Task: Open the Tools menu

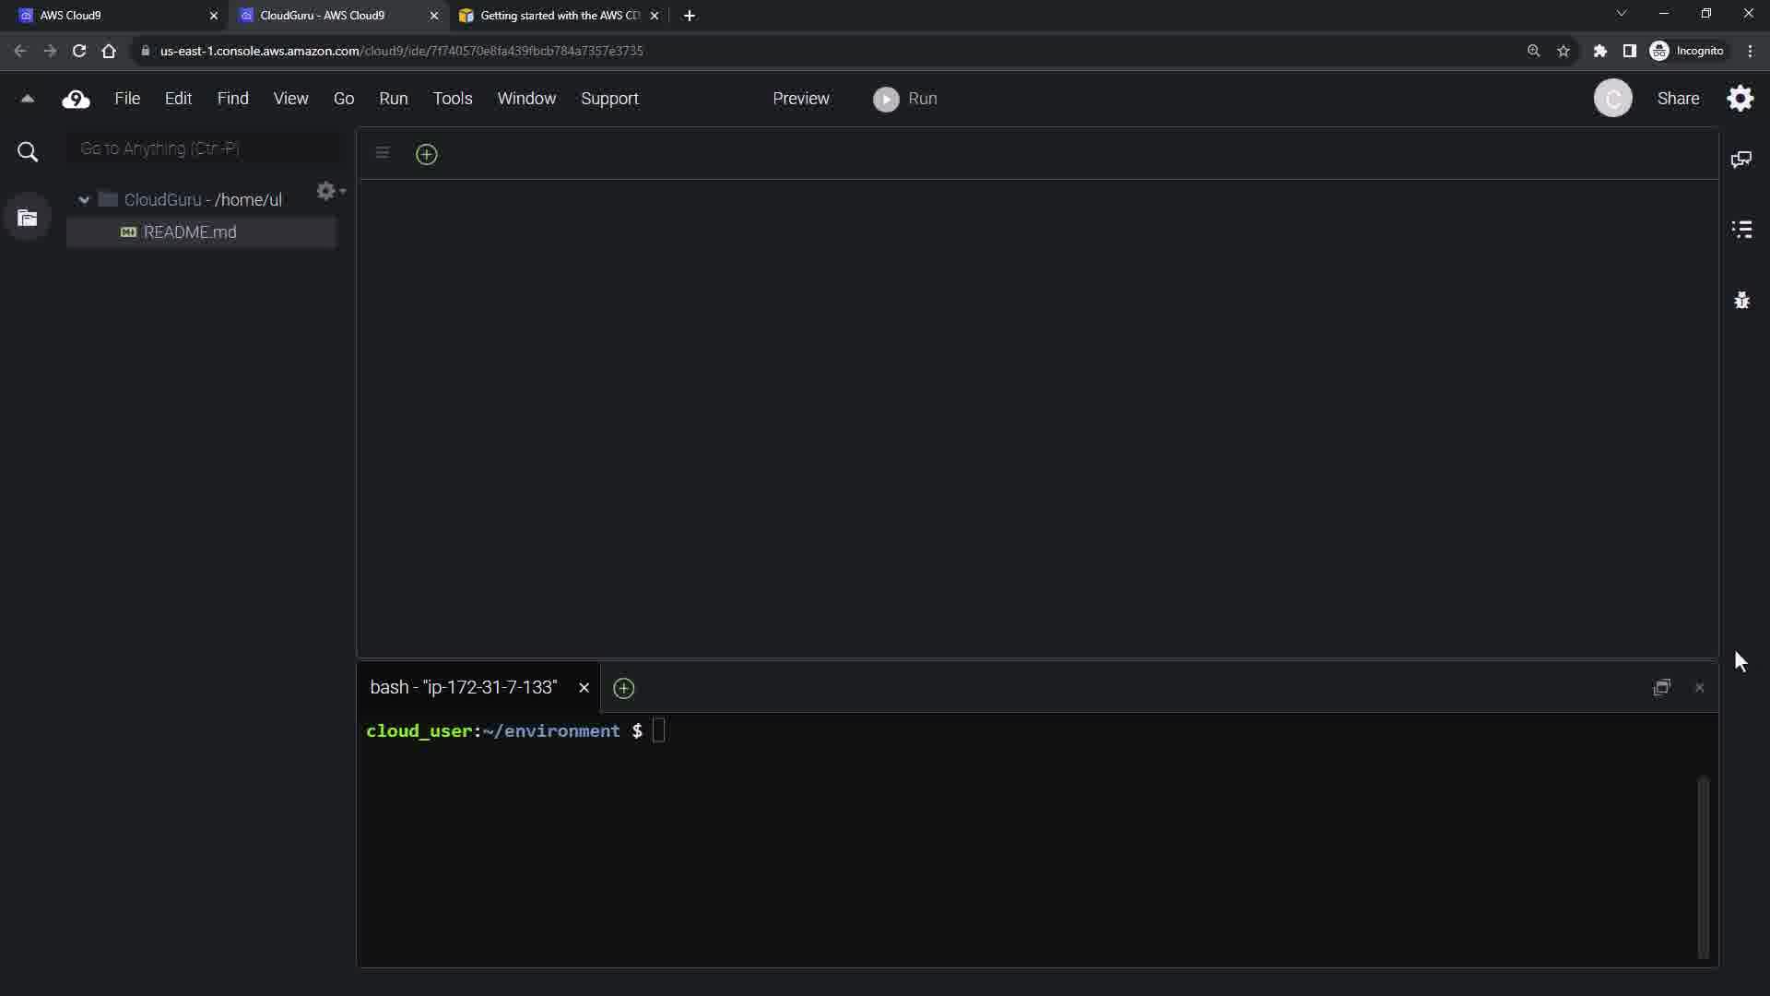Action: pyautogui.click(x=453, y=99)
